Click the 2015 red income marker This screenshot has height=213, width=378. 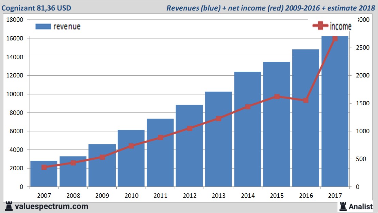click(277, 96)
